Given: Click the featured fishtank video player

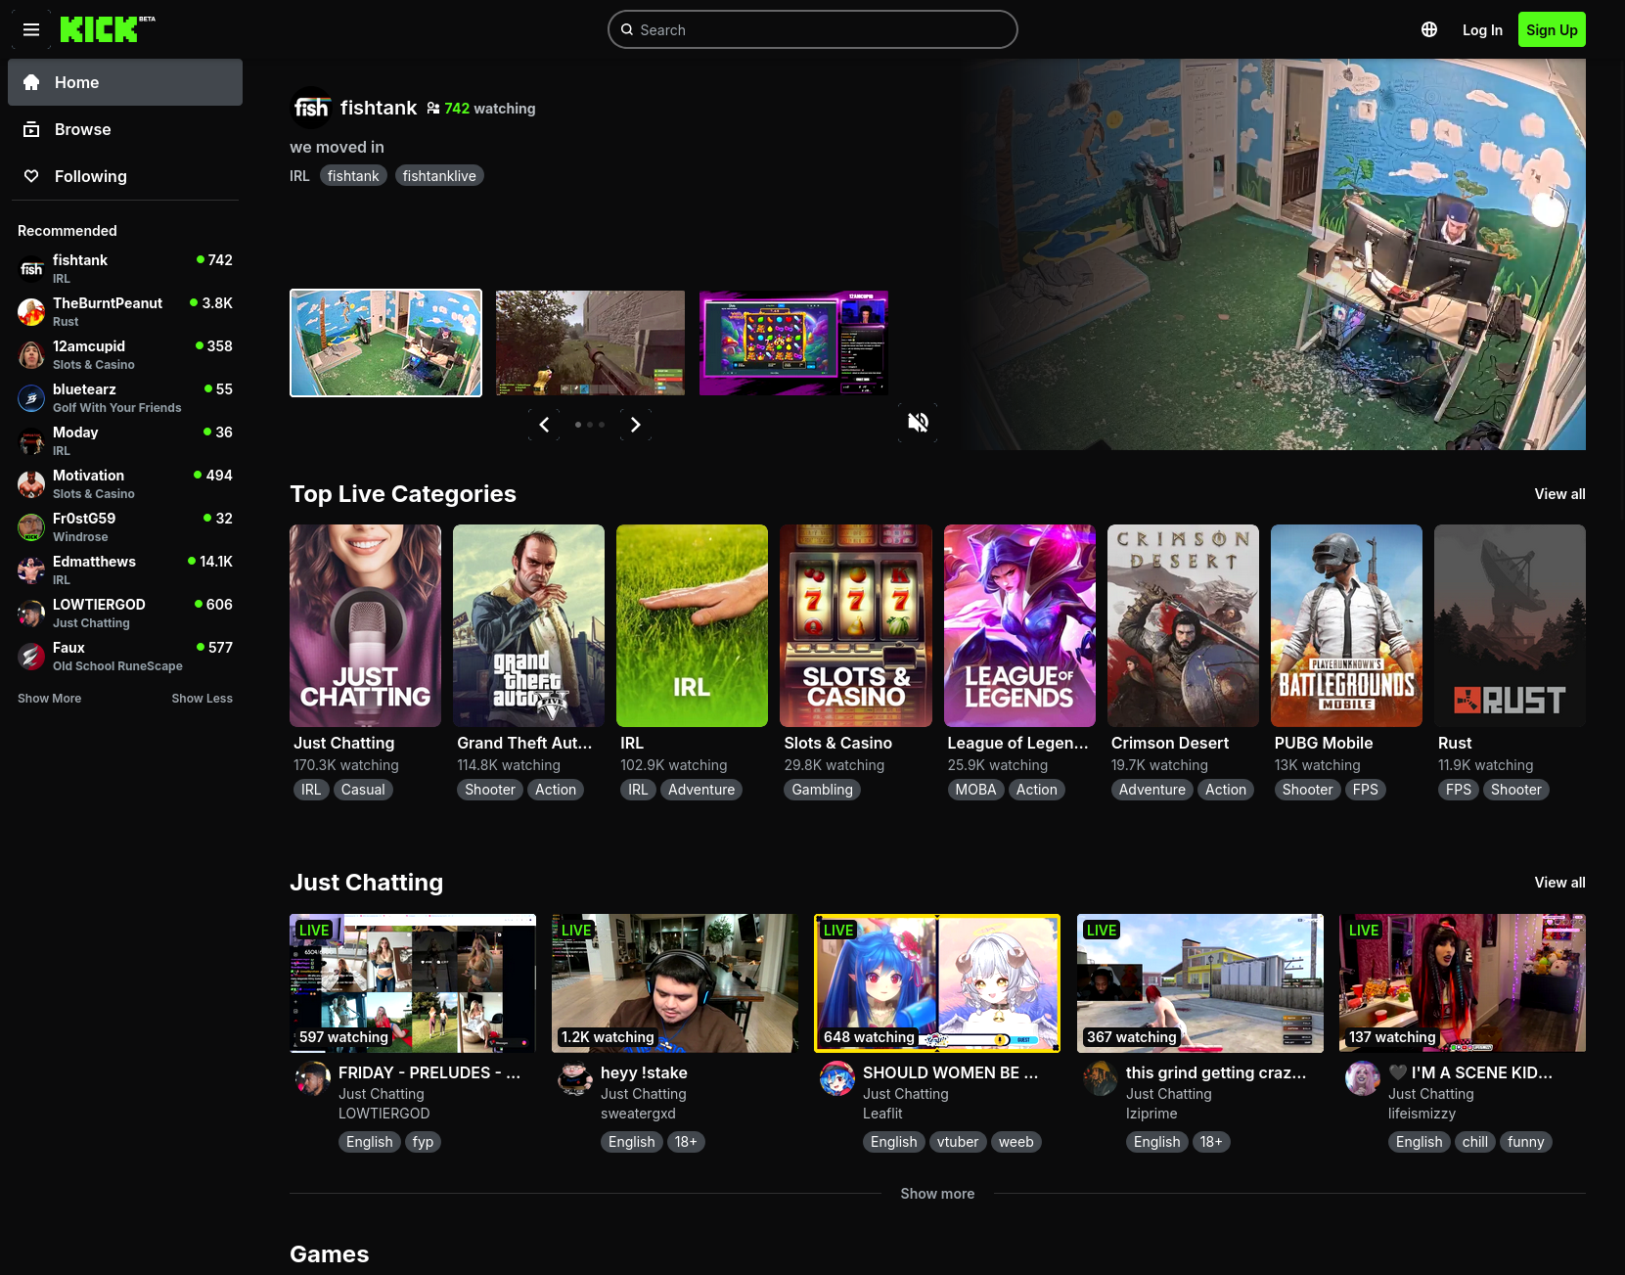Looking at the screenshot, I should click(1272, 254).
